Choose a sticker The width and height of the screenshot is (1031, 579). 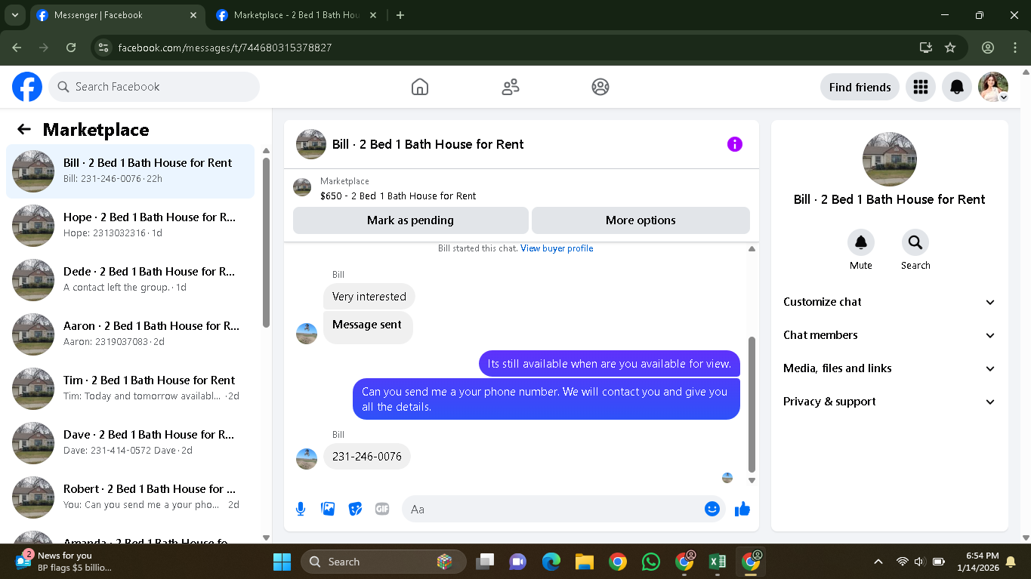[x=355, y=509]
